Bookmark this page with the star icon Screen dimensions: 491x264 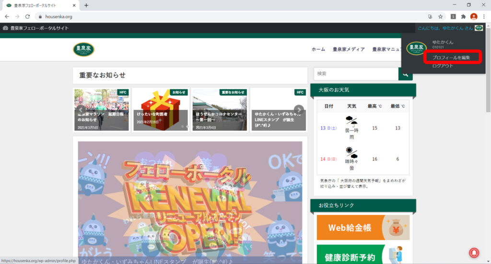(440, 16)
